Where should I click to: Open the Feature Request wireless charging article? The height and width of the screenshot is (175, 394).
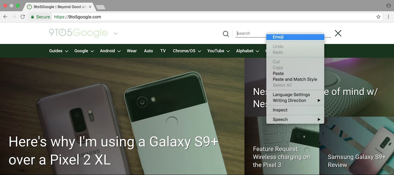click(281, 157)
